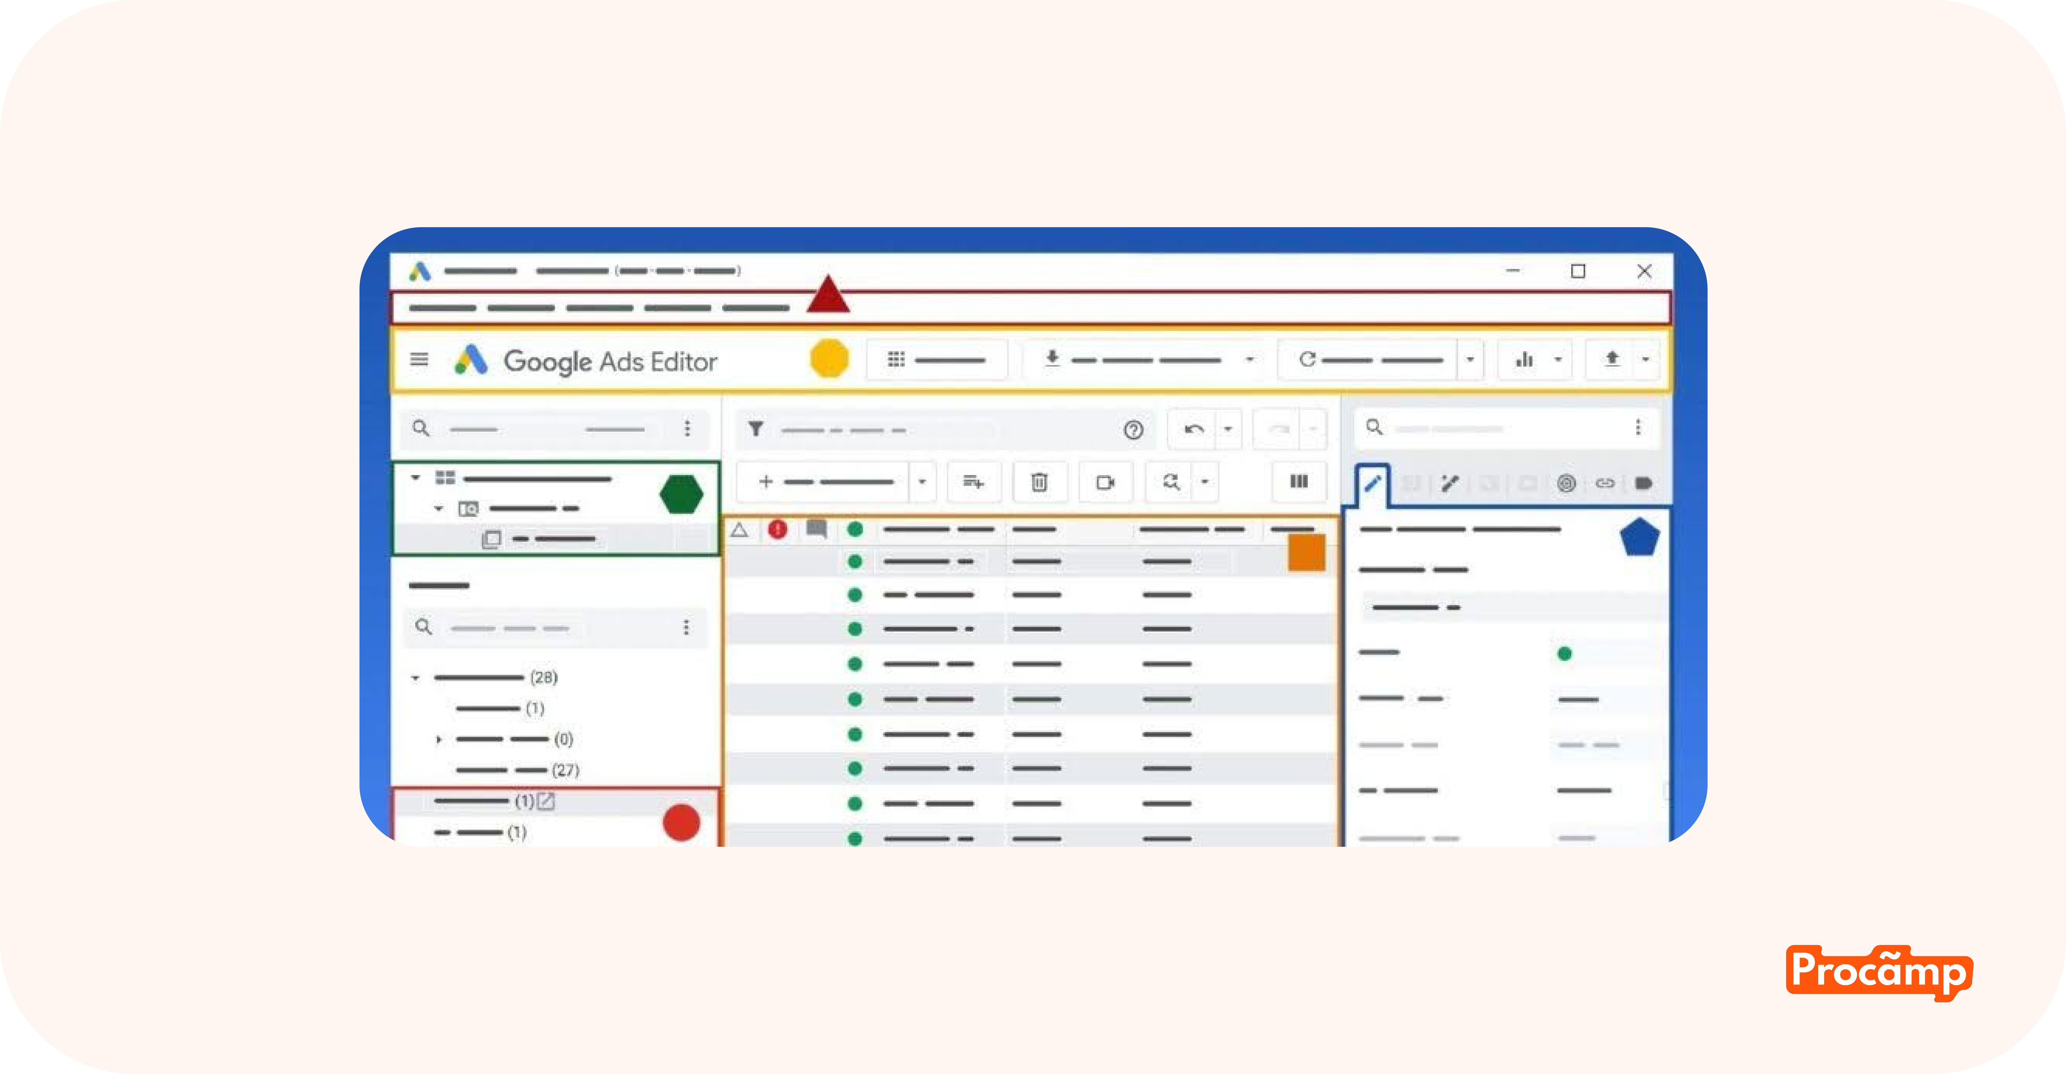Expand the type list node showing (0)

point(439,740)
